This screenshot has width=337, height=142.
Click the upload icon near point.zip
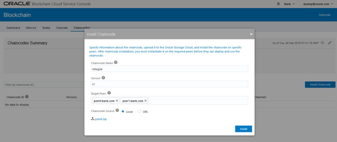pyautogui.click(x=92, y=119)
